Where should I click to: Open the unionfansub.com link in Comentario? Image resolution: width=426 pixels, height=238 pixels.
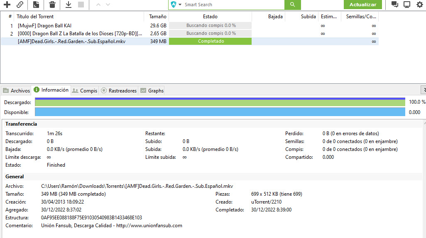[x=149, y=226]
